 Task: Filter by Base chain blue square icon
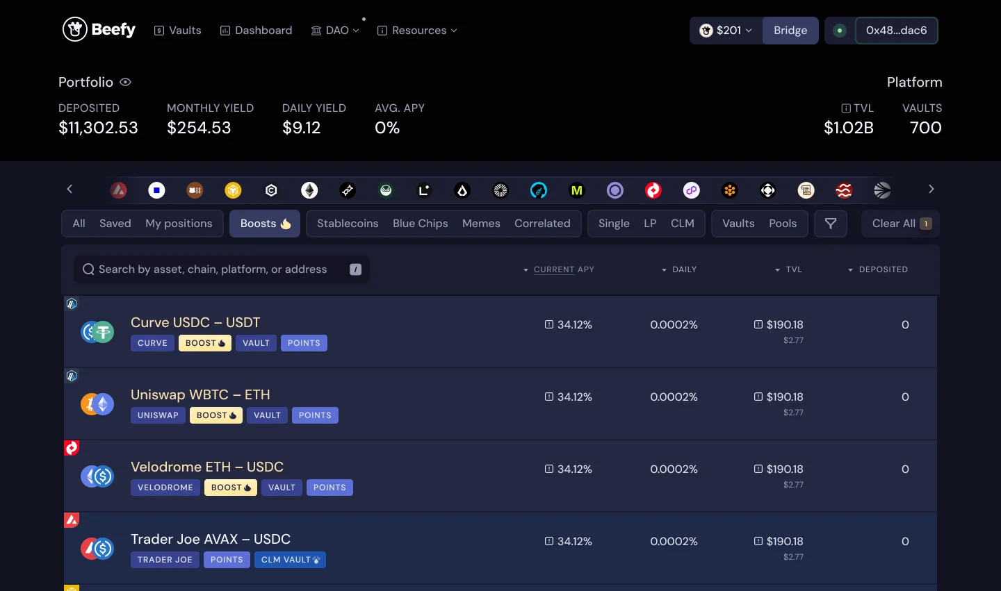[157, 190]
